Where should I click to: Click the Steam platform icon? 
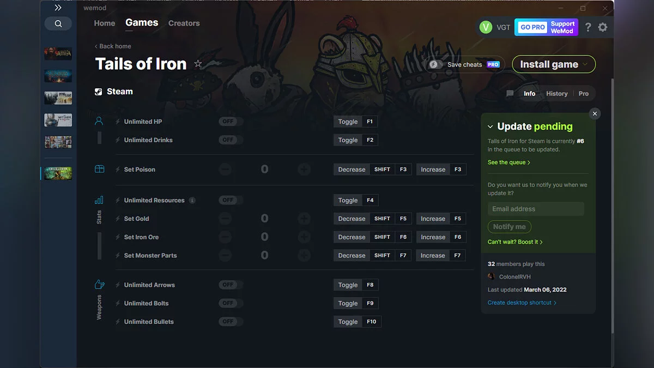(99, 91)
